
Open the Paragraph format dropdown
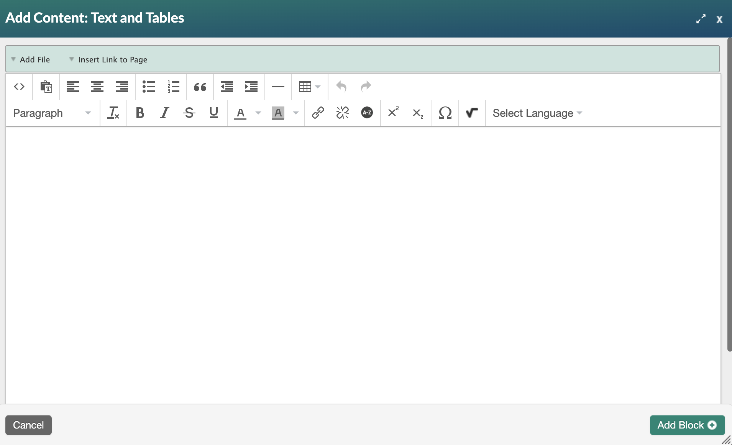53,113
